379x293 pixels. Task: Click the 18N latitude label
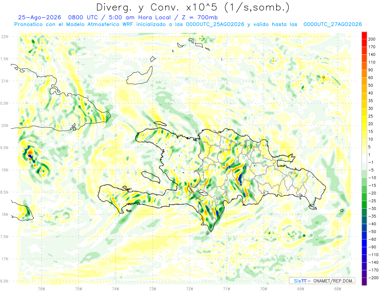click(5, 214)
